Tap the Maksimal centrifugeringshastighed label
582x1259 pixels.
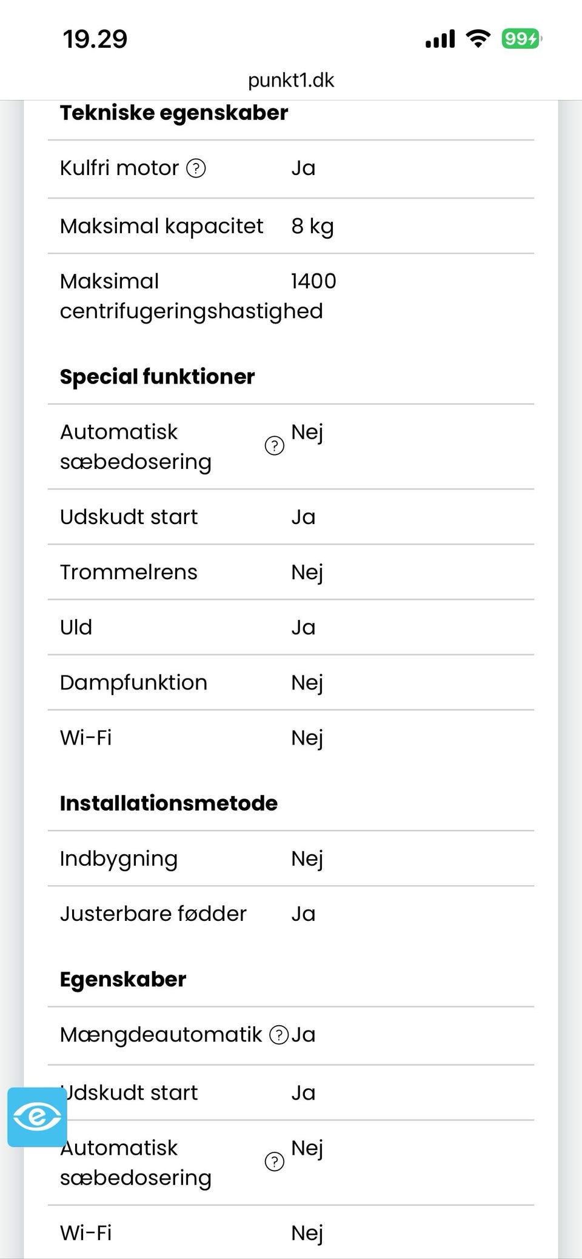tap(191, 296)
